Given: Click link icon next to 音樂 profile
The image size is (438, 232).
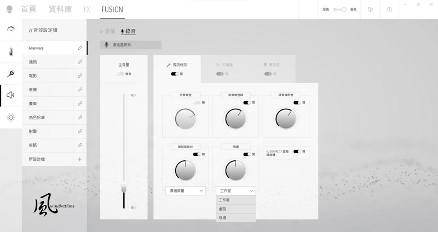Looking at the screenshot, I should [80, 90].
